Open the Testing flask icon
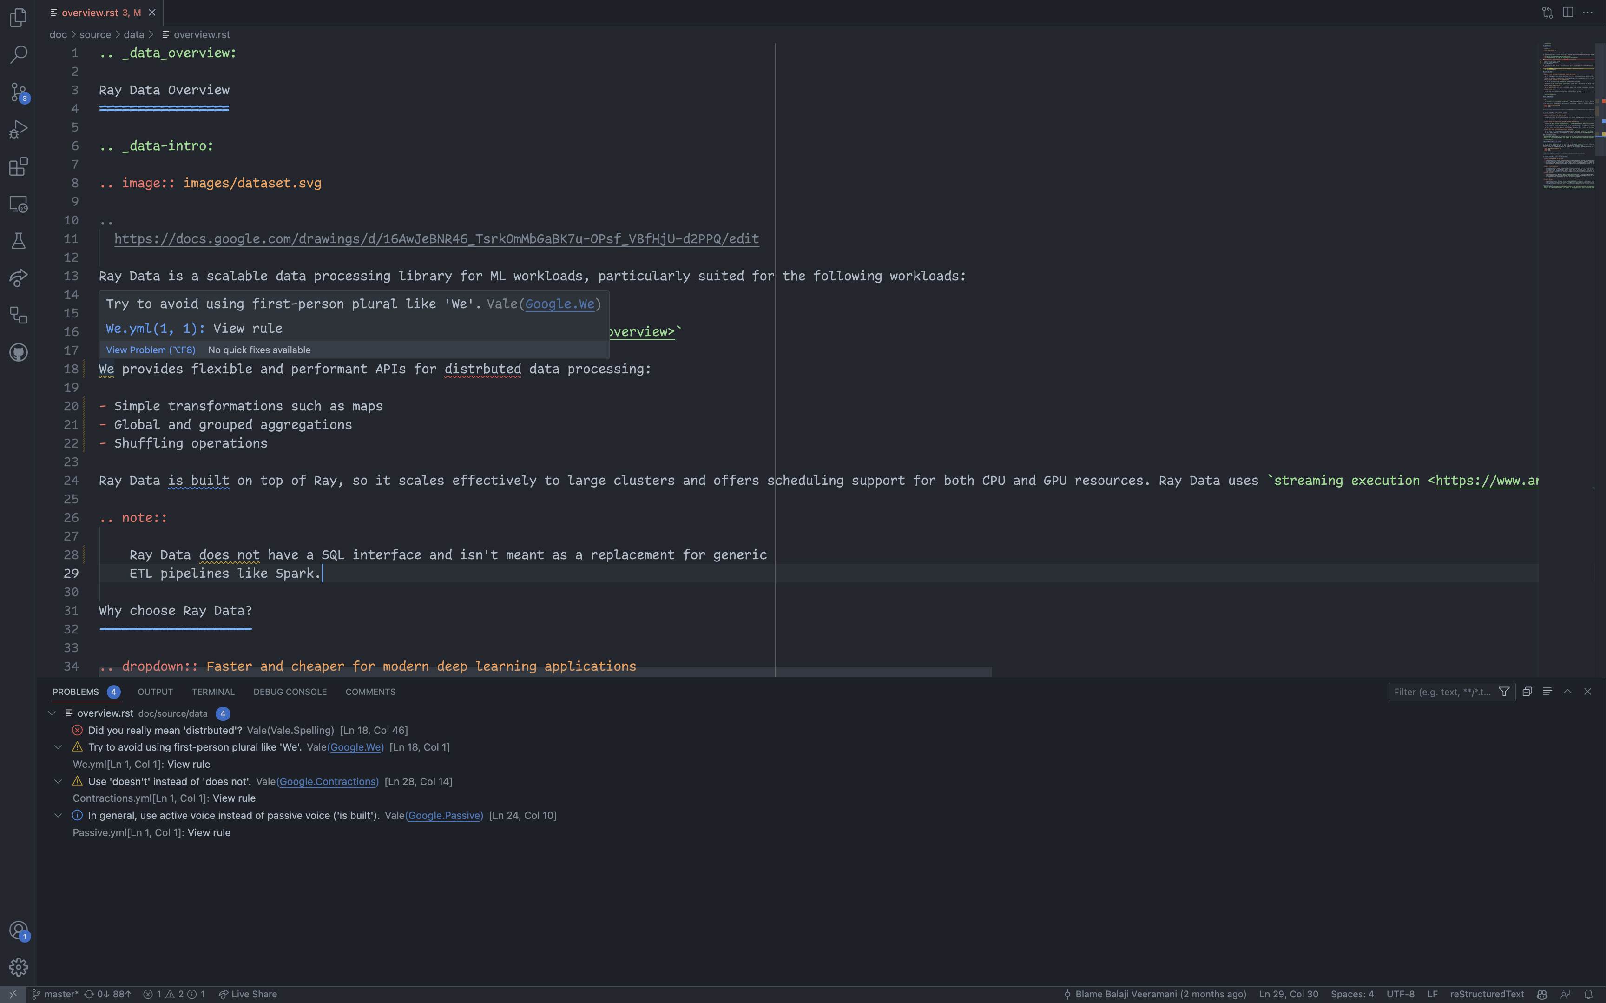 point(19,241)
